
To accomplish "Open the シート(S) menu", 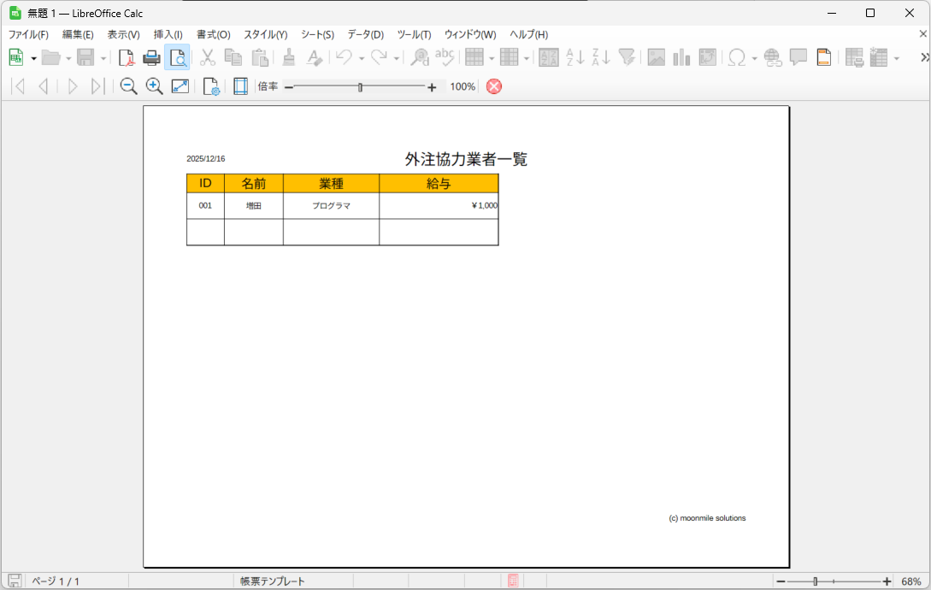I will 317,34.
